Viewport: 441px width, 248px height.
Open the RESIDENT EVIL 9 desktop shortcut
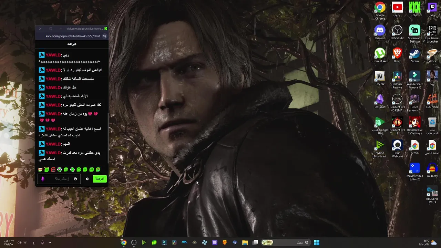(432, 195)
